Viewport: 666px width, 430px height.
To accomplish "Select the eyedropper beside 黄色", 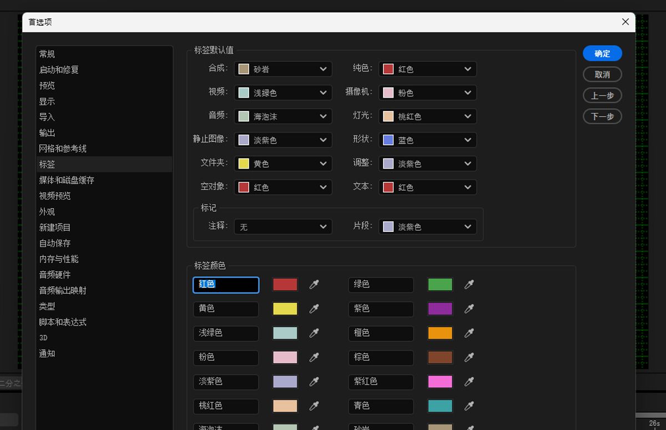I will pos(315,308).
